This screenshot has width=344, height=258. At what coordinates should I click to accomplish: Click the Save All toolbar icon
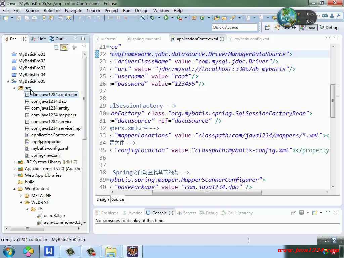point(27,18)
